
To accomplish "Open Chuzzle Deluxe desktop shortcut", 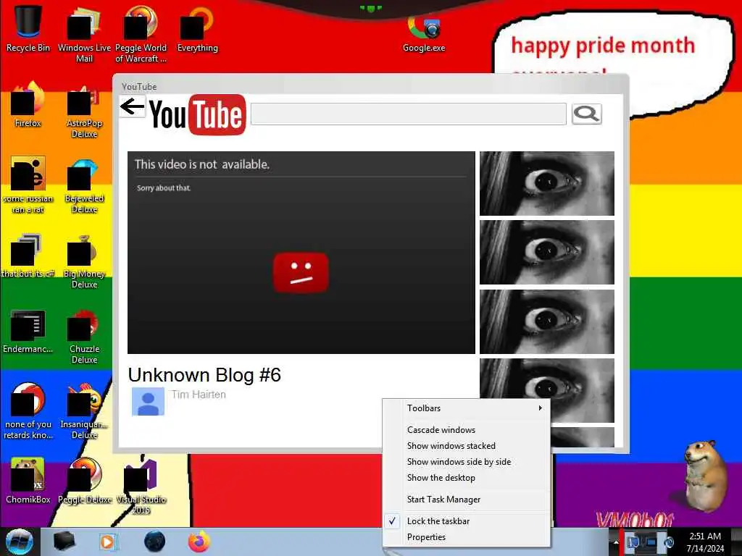I will [84, 337].
